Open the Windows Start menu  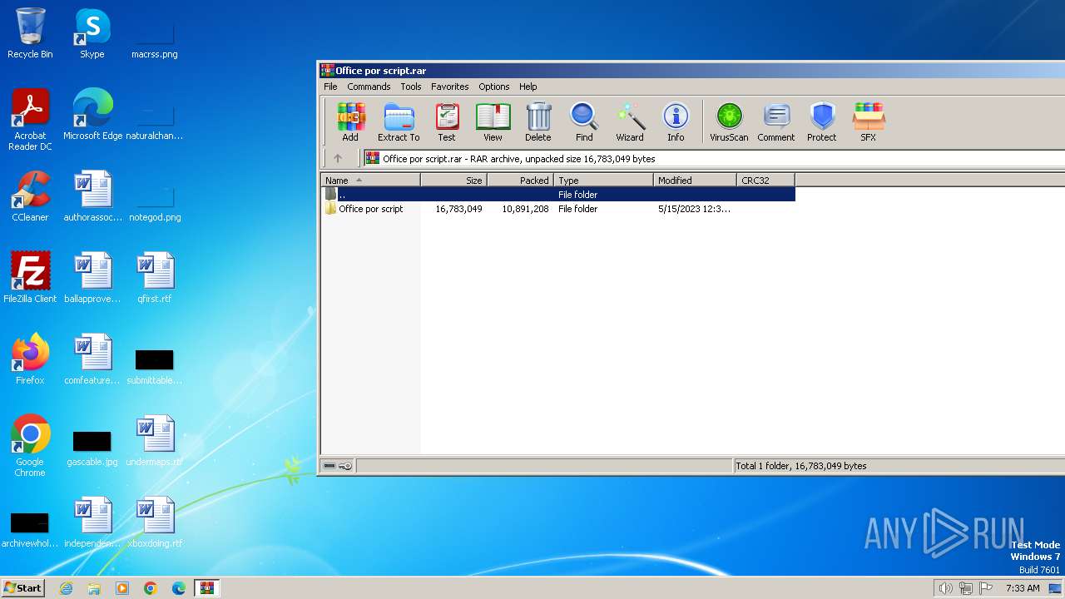coord(23,588)
